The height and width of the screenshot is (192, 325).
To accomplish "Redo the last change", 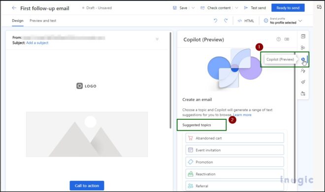I will click(x=226, y=21).
